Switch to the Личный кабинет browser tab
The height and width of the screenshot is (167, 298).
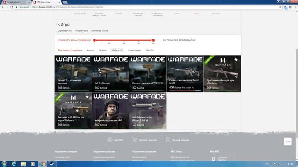coord(16,2)
